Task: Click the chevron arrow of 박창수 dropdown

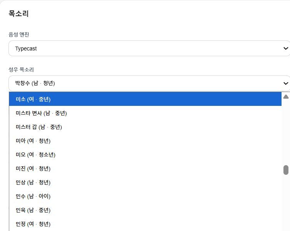Action: coord(286,84)
